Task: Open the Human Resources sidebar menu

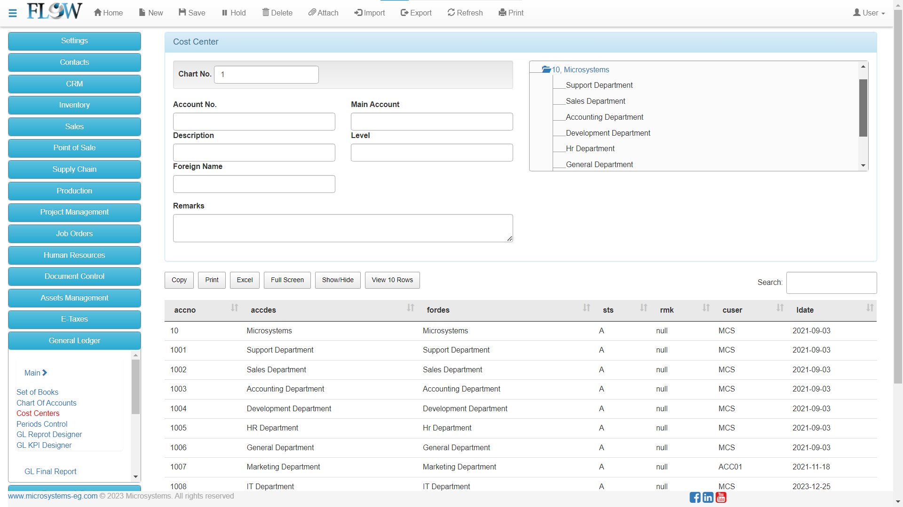Action: [x=74, y=255]
